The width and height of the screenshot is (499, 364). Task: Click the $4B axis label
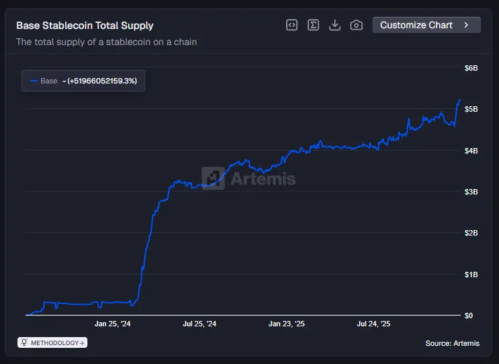click(x=471, y=151)
